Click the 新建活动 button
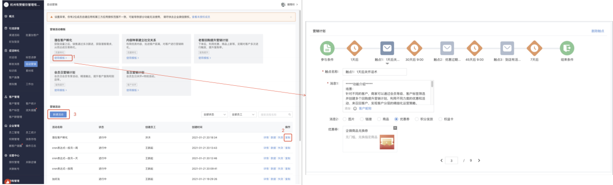 pyautogui.click(x=58, y=115)
